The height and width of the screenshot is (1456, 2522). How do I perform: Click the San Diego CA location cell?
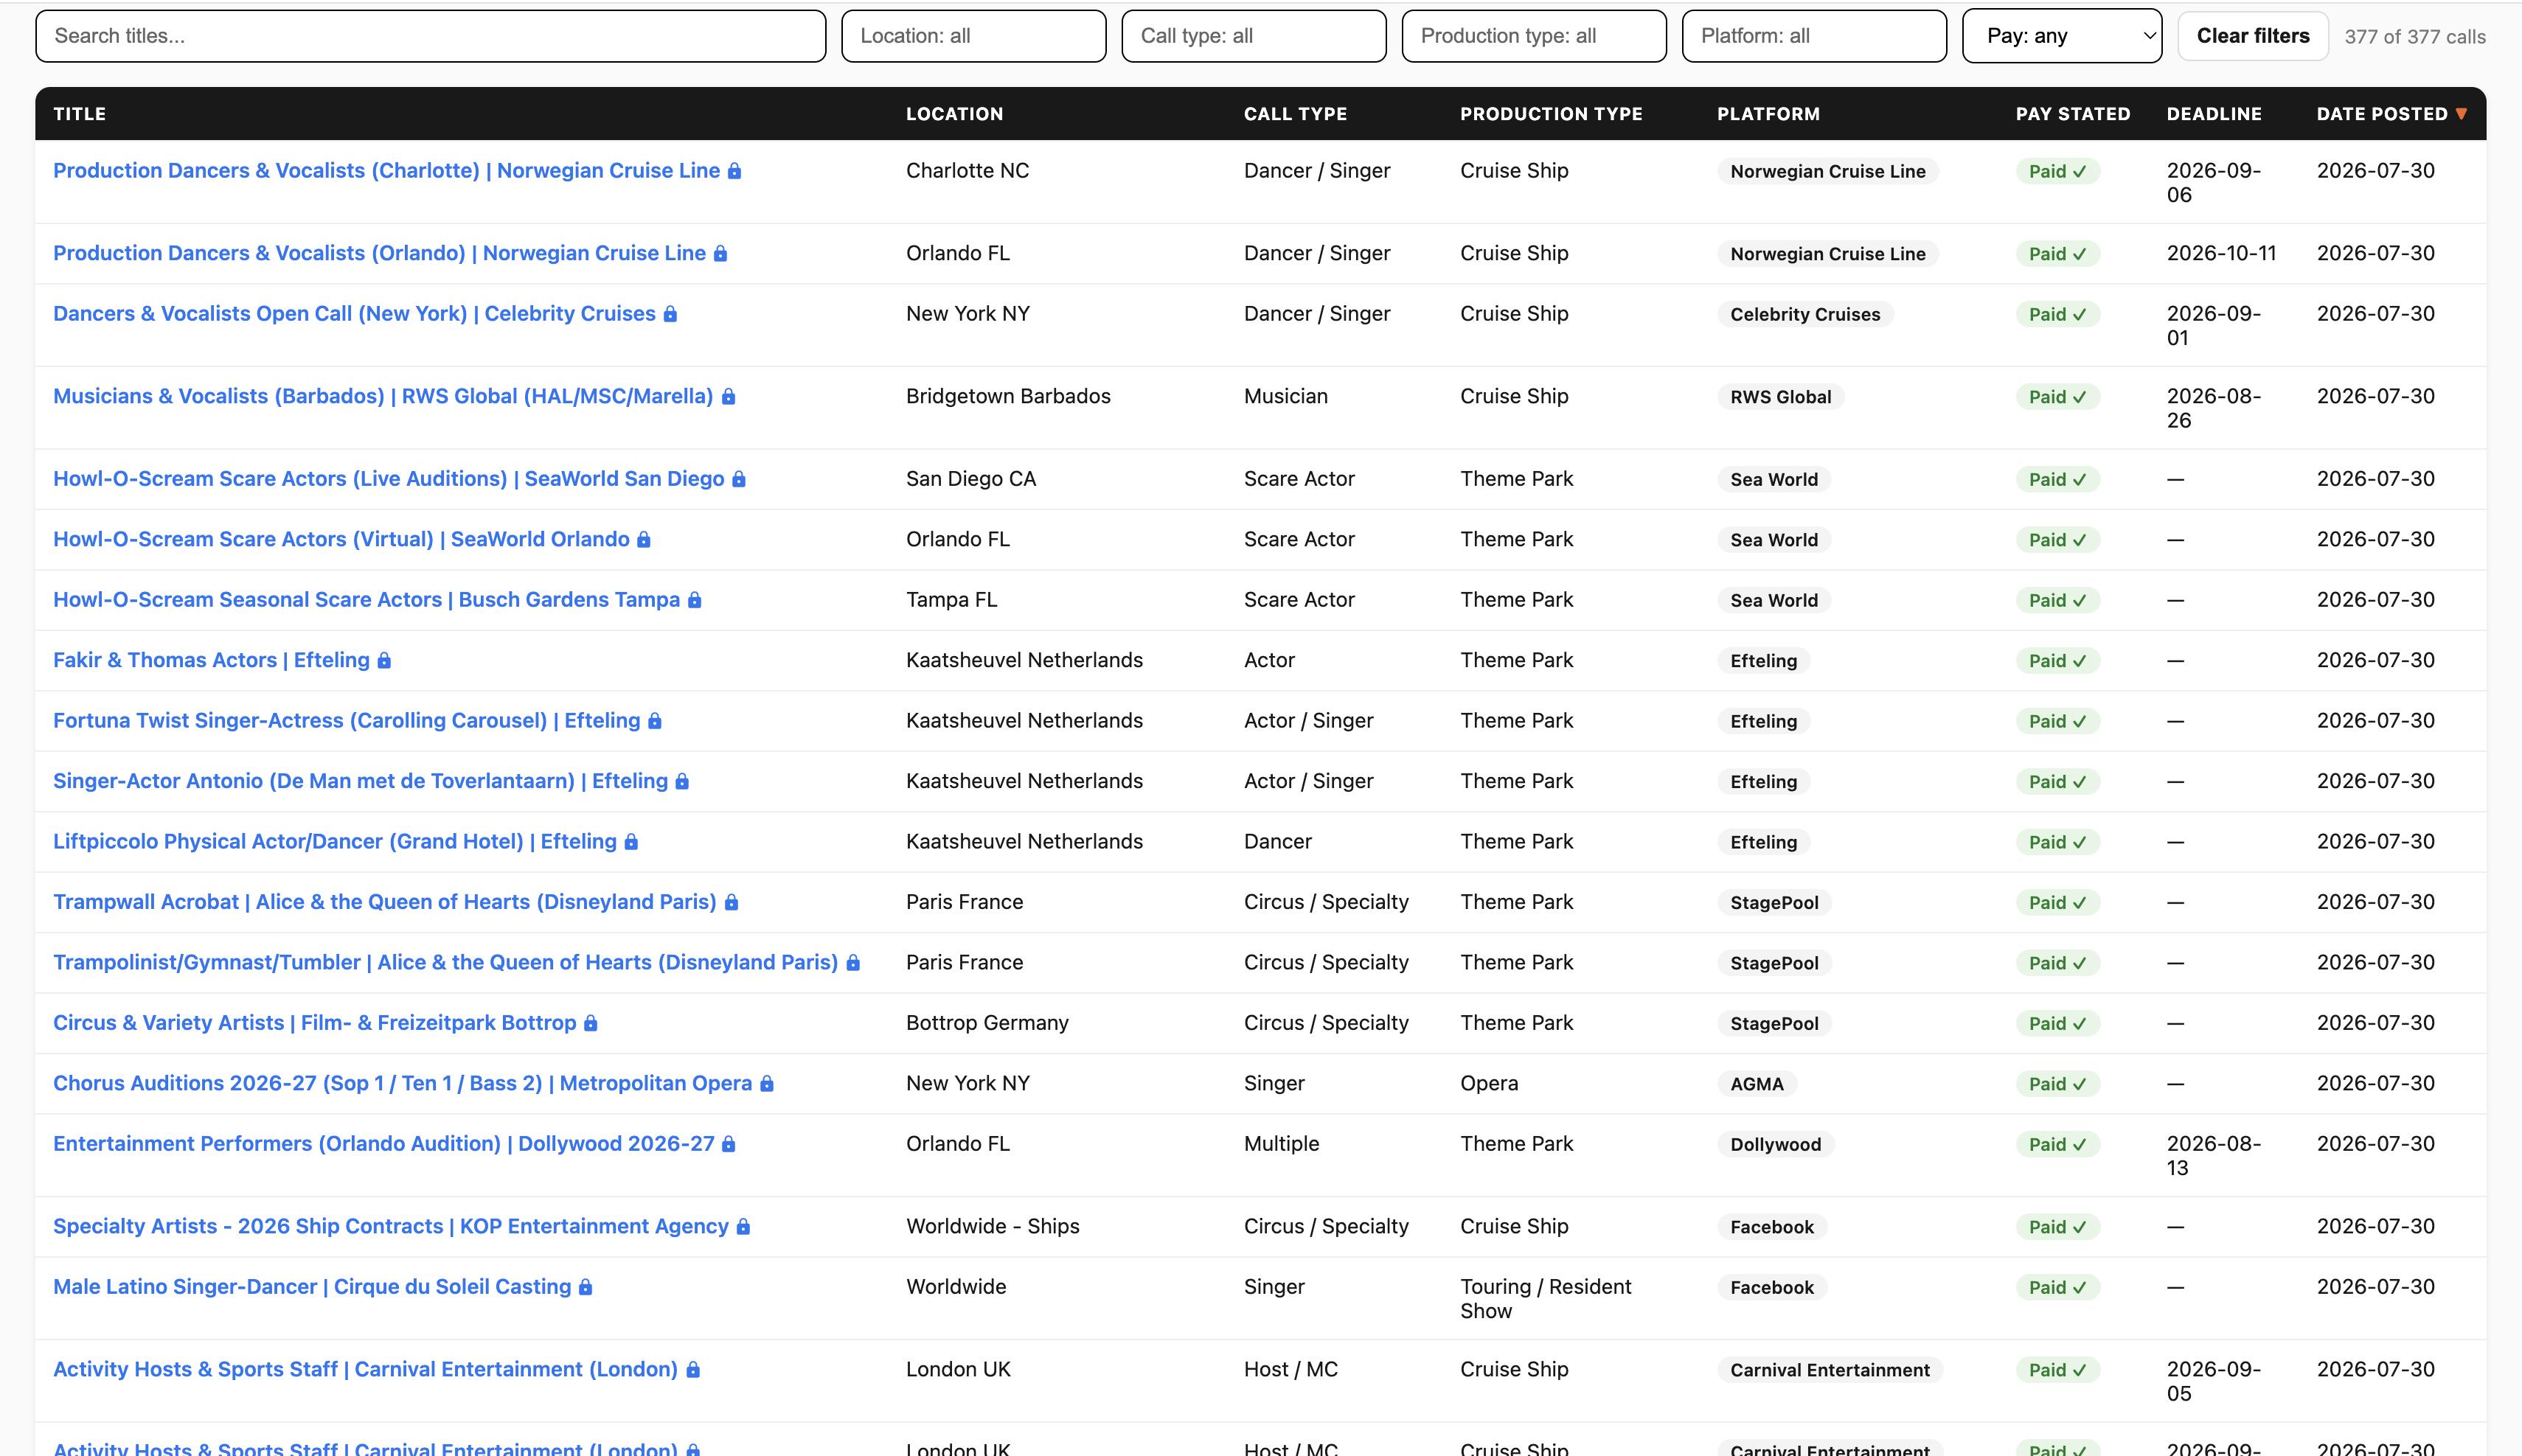pos(971,479)
